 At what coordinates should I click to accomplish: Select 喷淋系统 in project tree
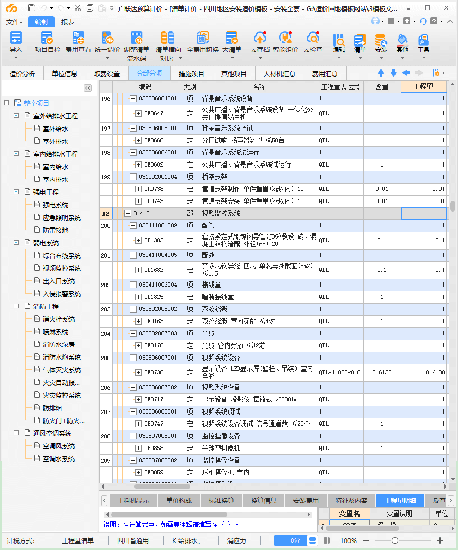coord(56,332)
